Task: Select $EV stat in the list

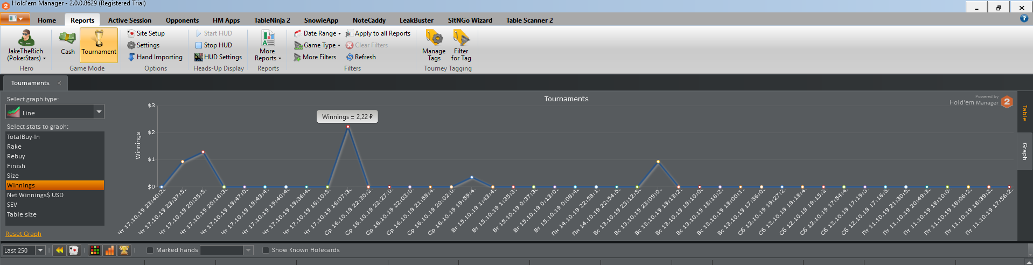Action: (54, 205)
